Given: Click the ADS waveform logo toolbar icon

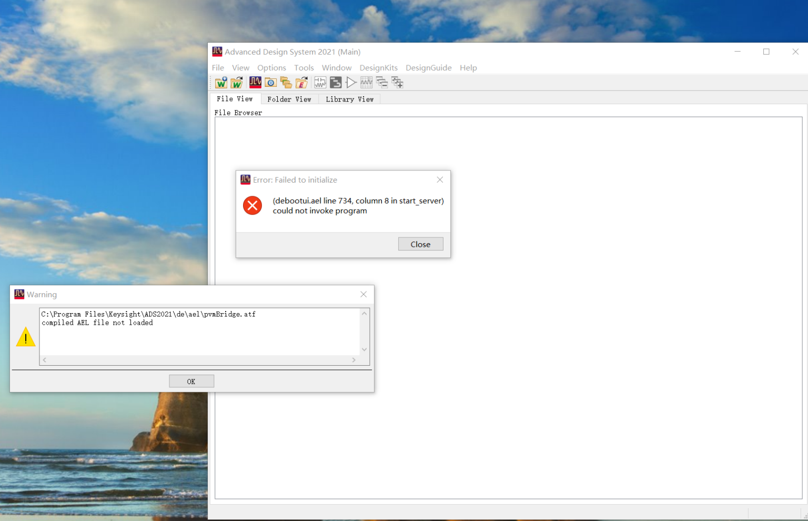Looking at the screenshot, I should [x=255, y=82].
